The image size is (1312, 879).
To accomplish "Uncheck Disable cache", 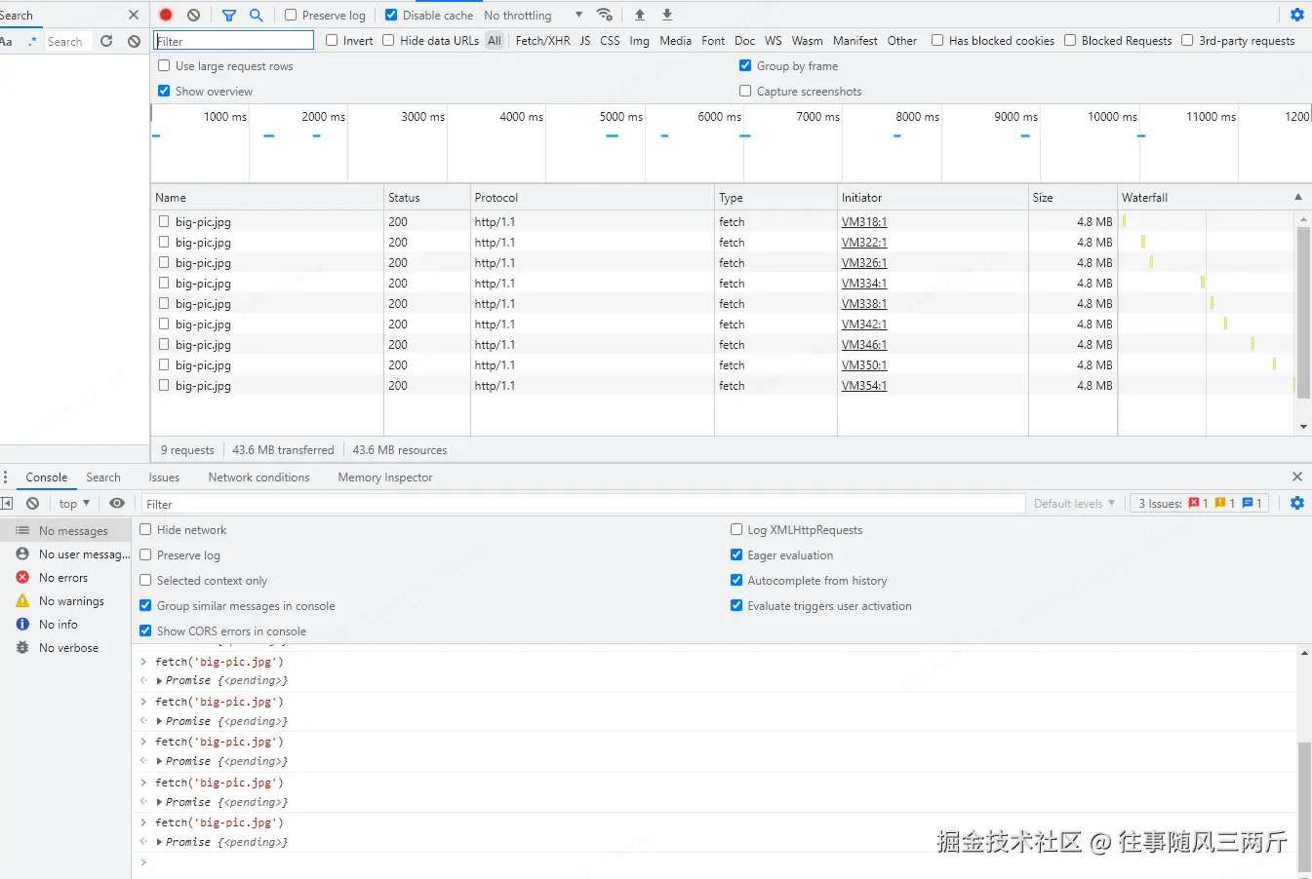I will coord(391,15).
